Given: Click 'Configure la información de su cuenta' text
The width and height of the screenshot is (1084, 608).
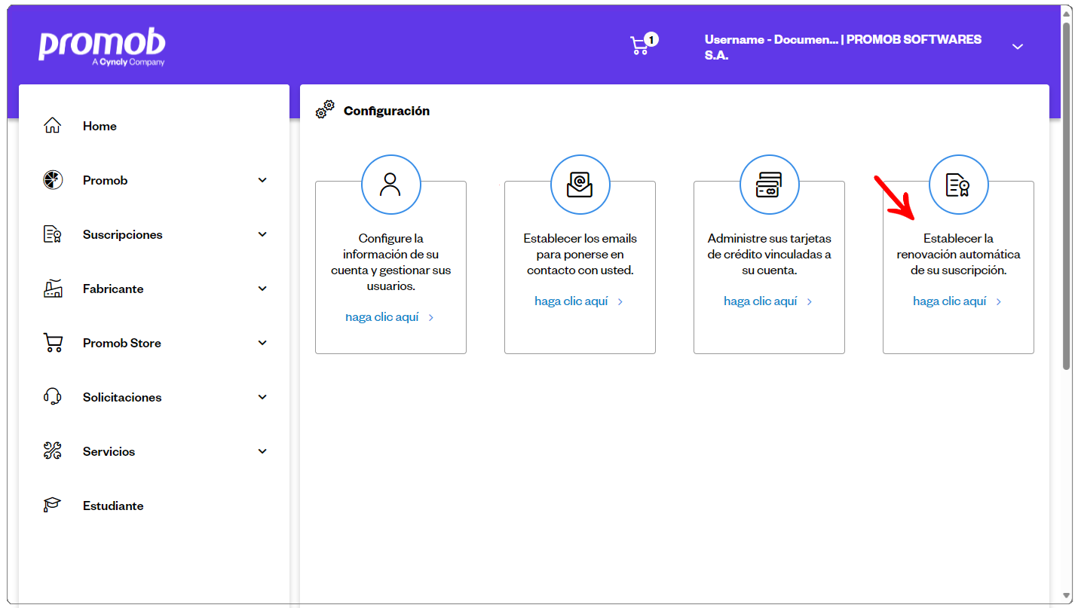Looking at the screenshot, I should 390,262.
